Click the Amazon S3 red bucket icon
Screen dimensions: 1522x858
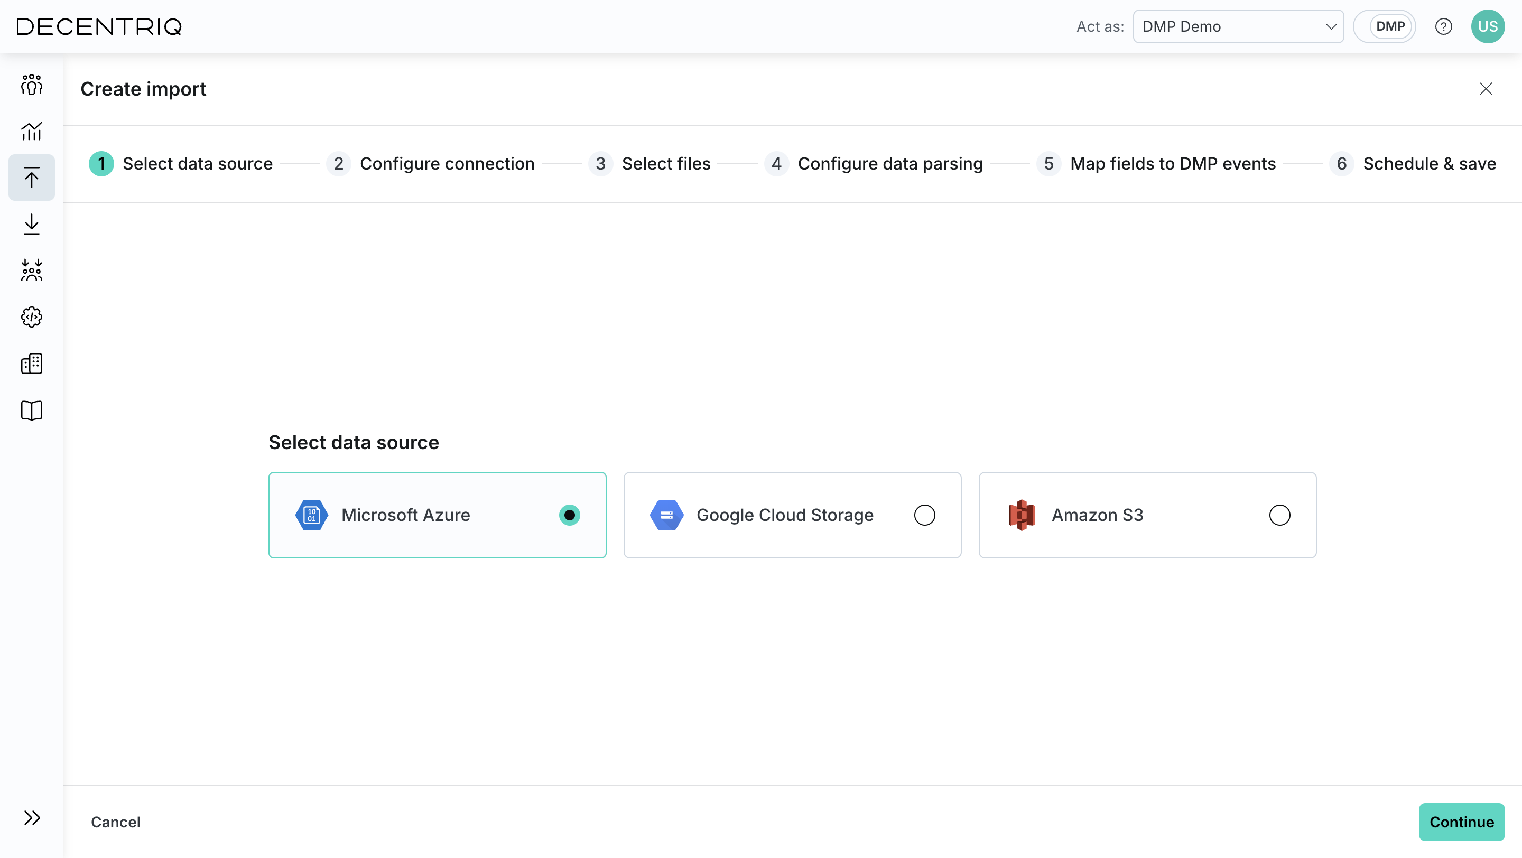pyautogui.click(x=1022, y=516)
